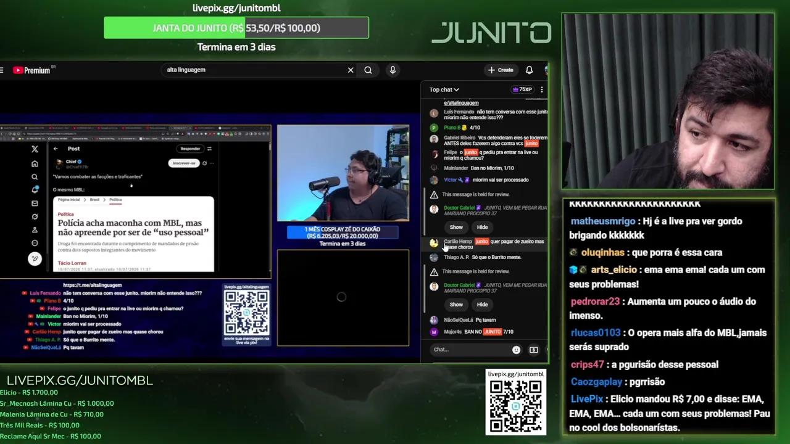Open reply settings icon next to Responder

point(209,149)
